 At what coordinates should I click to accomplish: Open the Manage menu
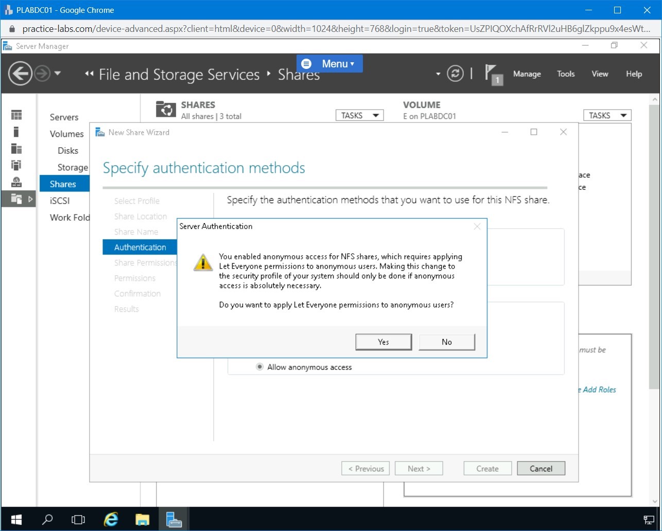[527, 74]
